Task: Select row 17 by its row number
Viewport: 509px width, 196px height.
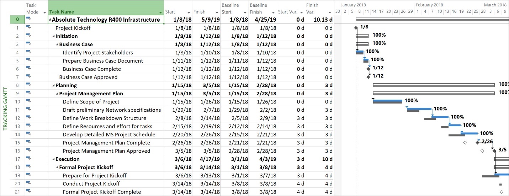Action: (17, 159)
